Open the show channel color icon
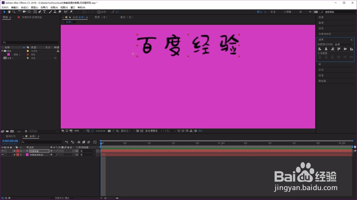This screenshot has width=357, height=200. 117,131
